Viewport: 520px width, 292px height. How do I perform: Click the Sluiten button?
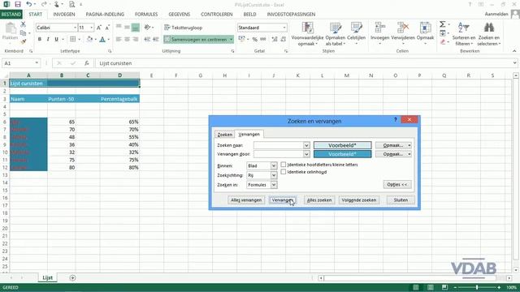click(401, 200)
